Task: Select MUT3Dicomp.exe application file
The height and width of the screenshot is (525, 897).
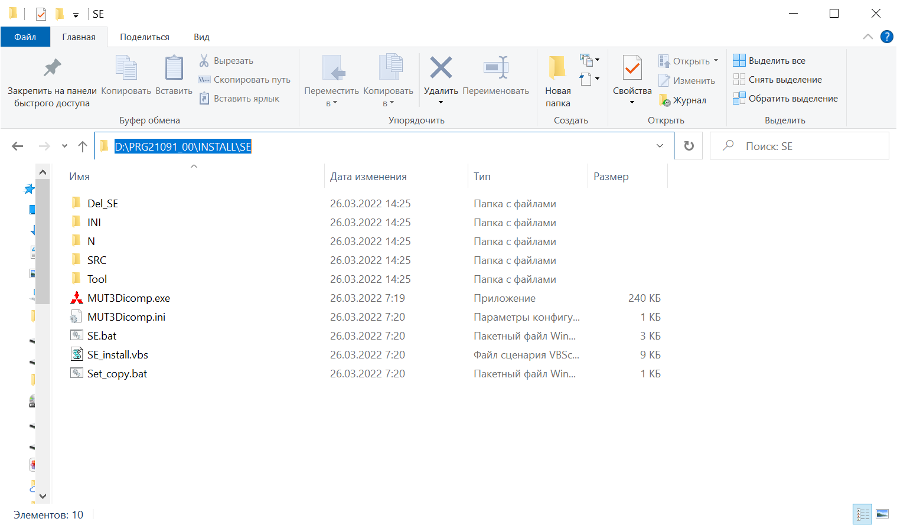Action: pos(129,298)
